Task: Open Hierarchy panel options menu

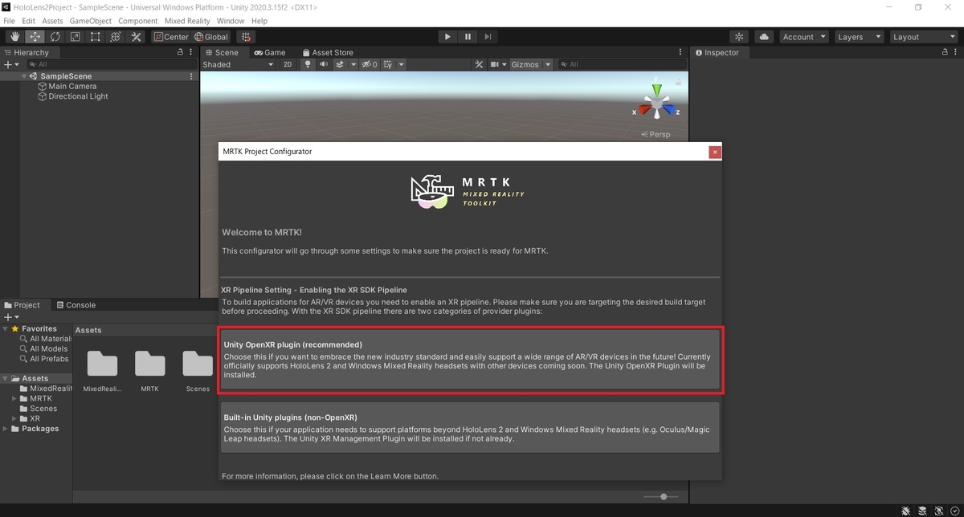Action: pyautogui.click(x=192, y=52)
